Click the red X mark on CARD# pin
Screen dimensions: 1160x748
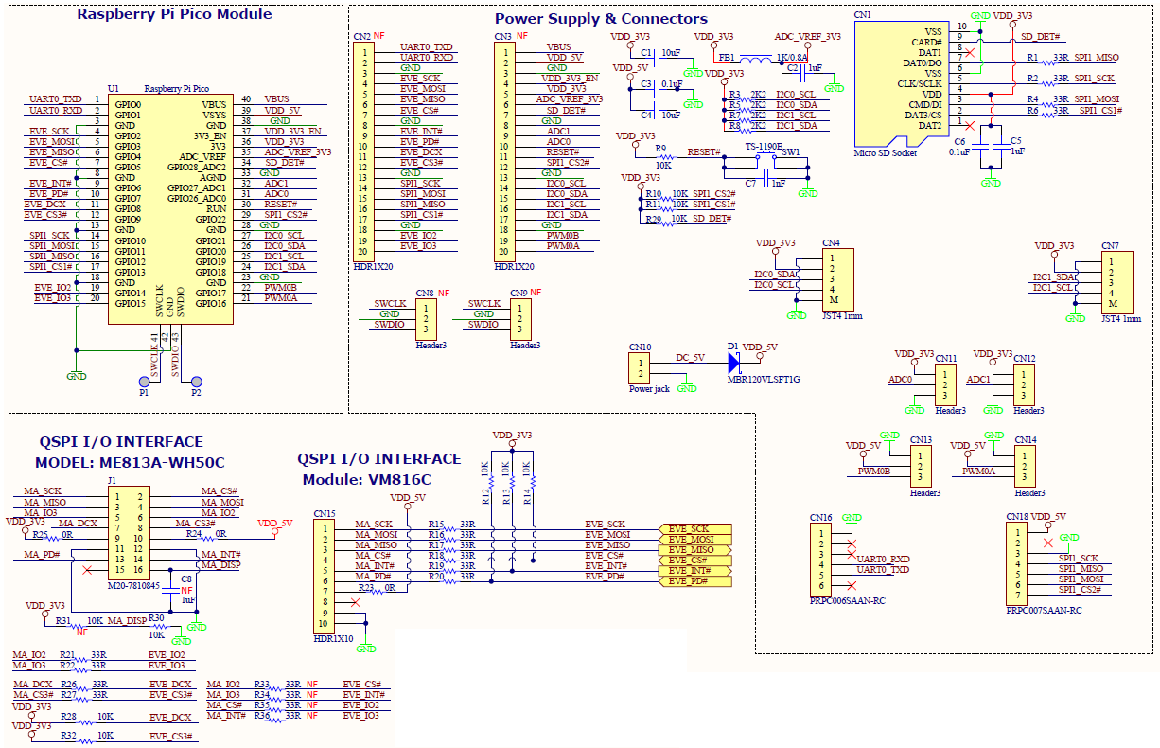(969, 53)
